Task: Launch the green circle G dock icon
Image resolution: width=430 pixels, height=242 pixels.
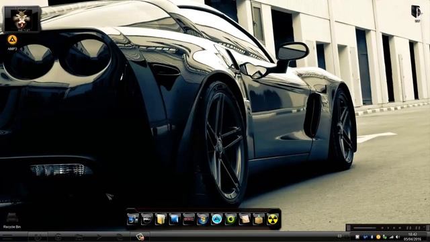Action: pyautogui.click(x=230, y=219)
